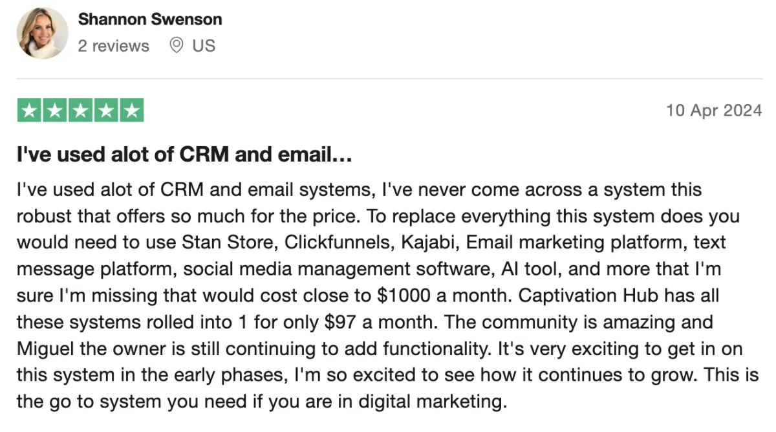Click the reviewer name Shannon Swenson
This screenshot has width=776, height=432.
point(150,19)
